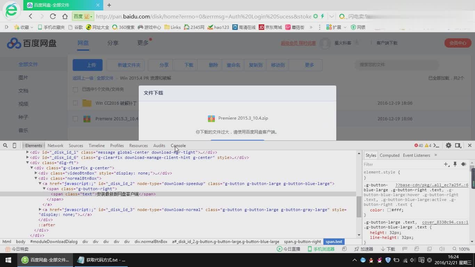Click the Baidu Netdisk logo
The image size is (475, 267).
[x=32, y=43]
